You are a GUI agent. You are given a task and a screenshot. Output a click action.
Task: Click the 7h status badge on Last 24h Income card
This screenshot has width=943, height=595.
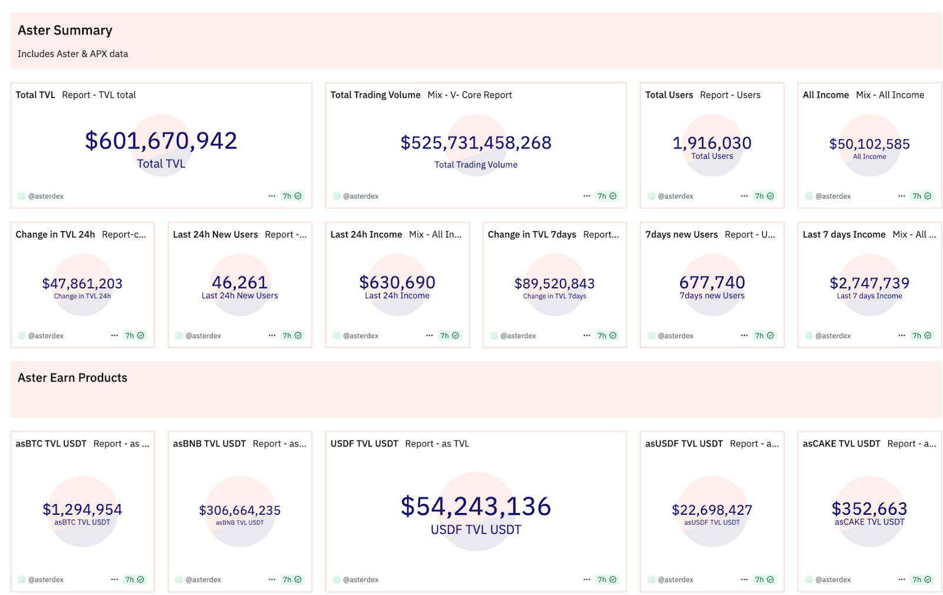tap(449, 336)
